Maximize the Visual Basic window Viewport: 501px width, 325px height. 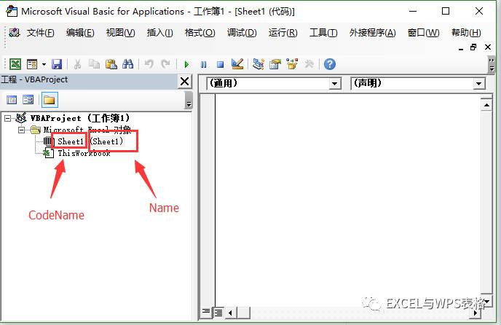(446, 11)
